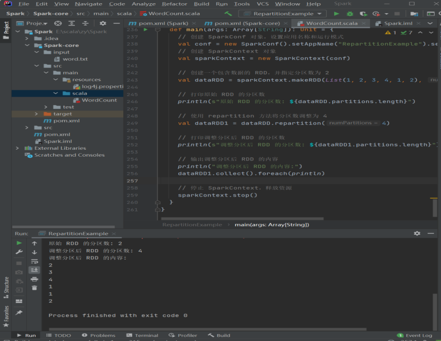Toggle soft-wrap in console output
441x341 pixels.
tap(35, 261)
